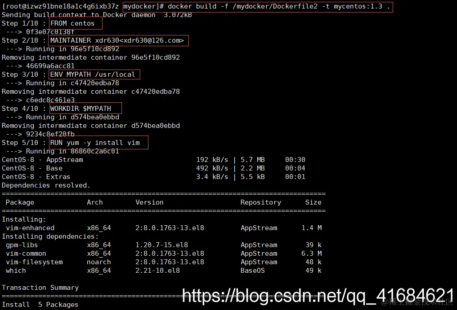Click the '192 kB/s' download speed
The height and width of the screenshot is (310, 457).
212,160
